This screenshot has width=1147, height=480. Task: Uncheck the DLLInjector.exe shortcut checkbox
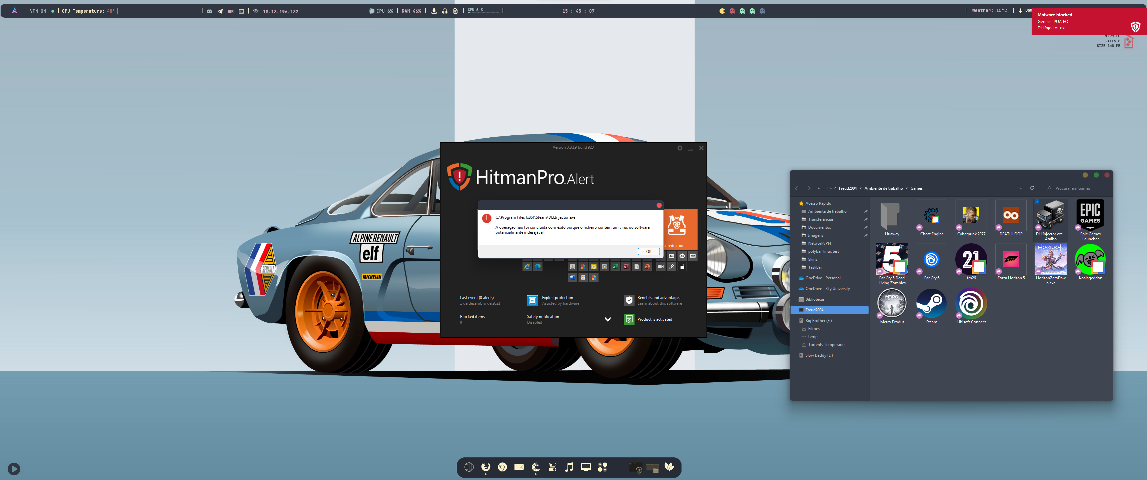tap(1037, 202)
